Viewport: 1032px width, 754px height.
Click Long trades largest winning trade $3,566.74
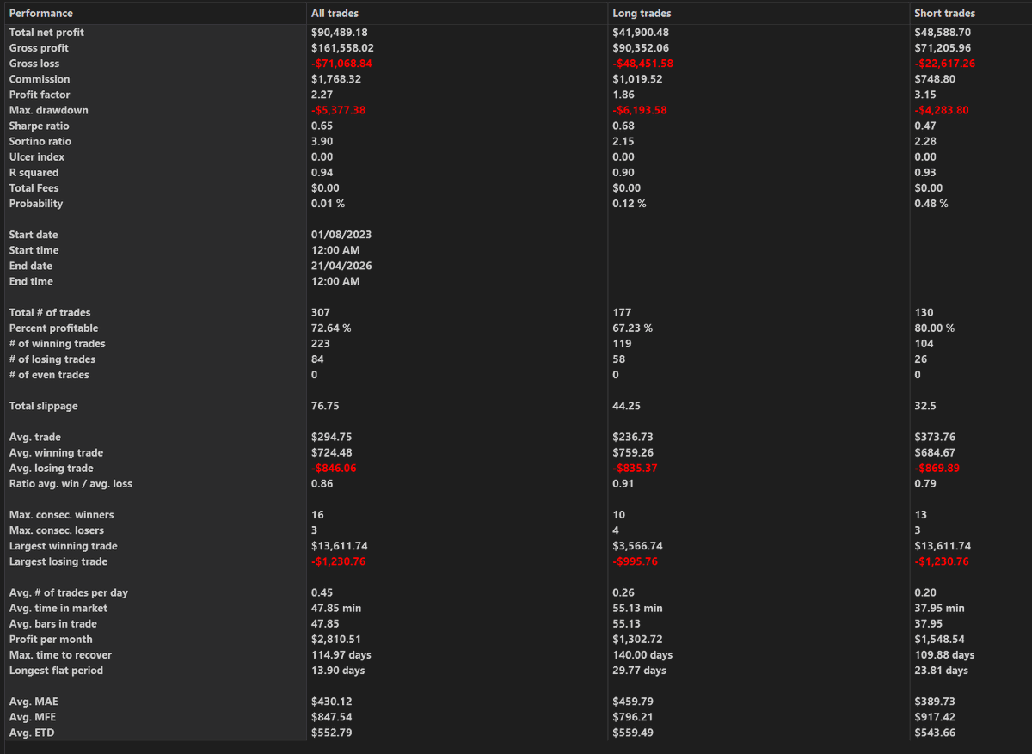pyautogui.click(x=637, y=546)
